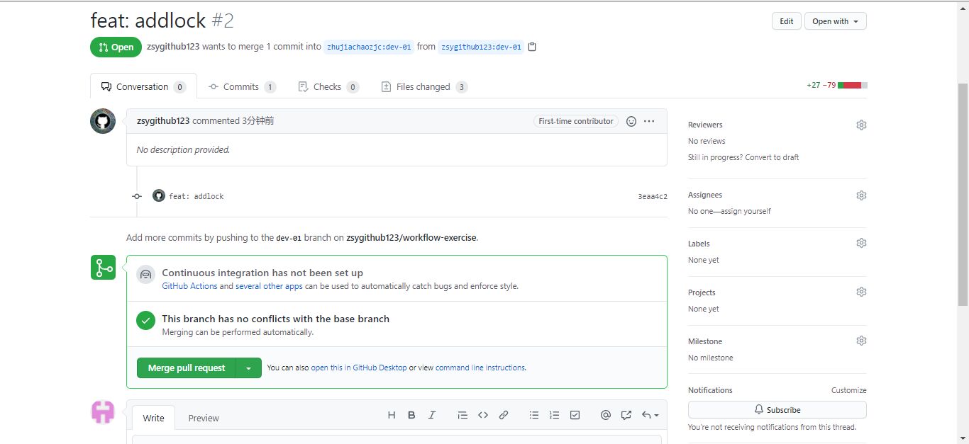Screen dimensions: 969x444
Task: Open the saved replies dropdown
Action: point(650,415)
